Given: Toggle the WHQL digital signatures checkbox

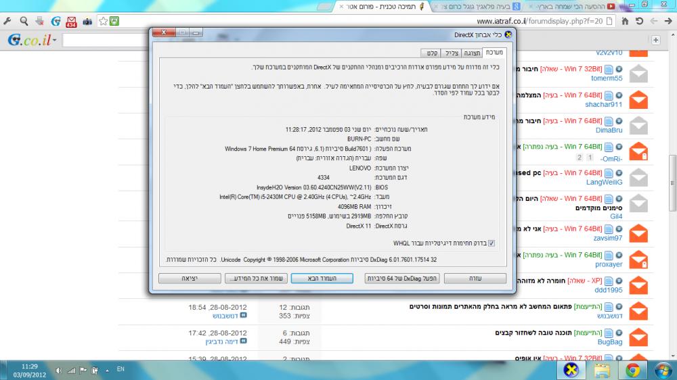Looking at the screenshot, I should (492, 243).
